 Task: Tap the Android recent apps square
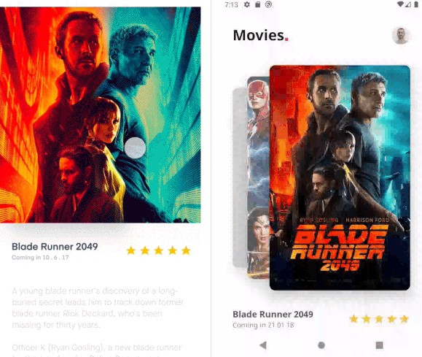[x=379, y=345]
